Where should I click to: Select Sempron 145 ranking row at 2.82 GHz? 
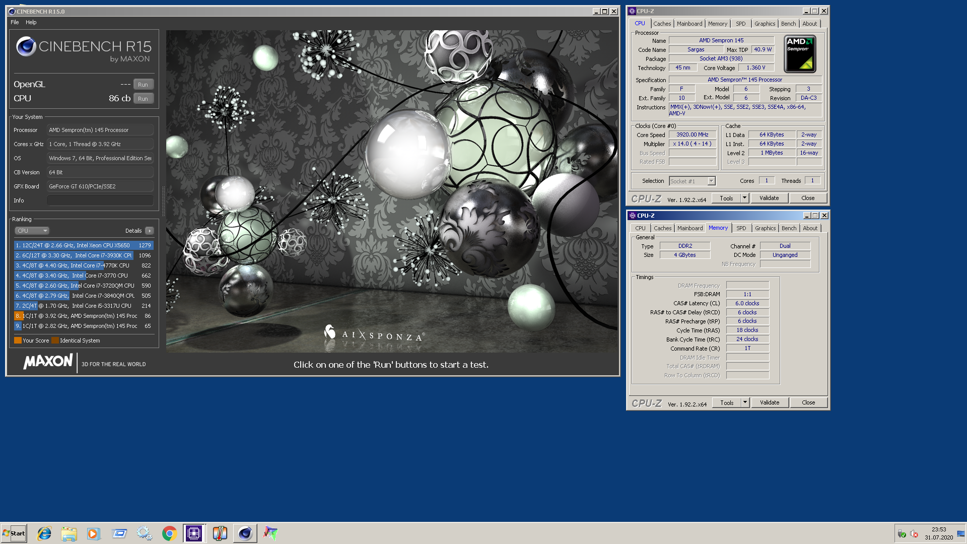click(84, 326)
